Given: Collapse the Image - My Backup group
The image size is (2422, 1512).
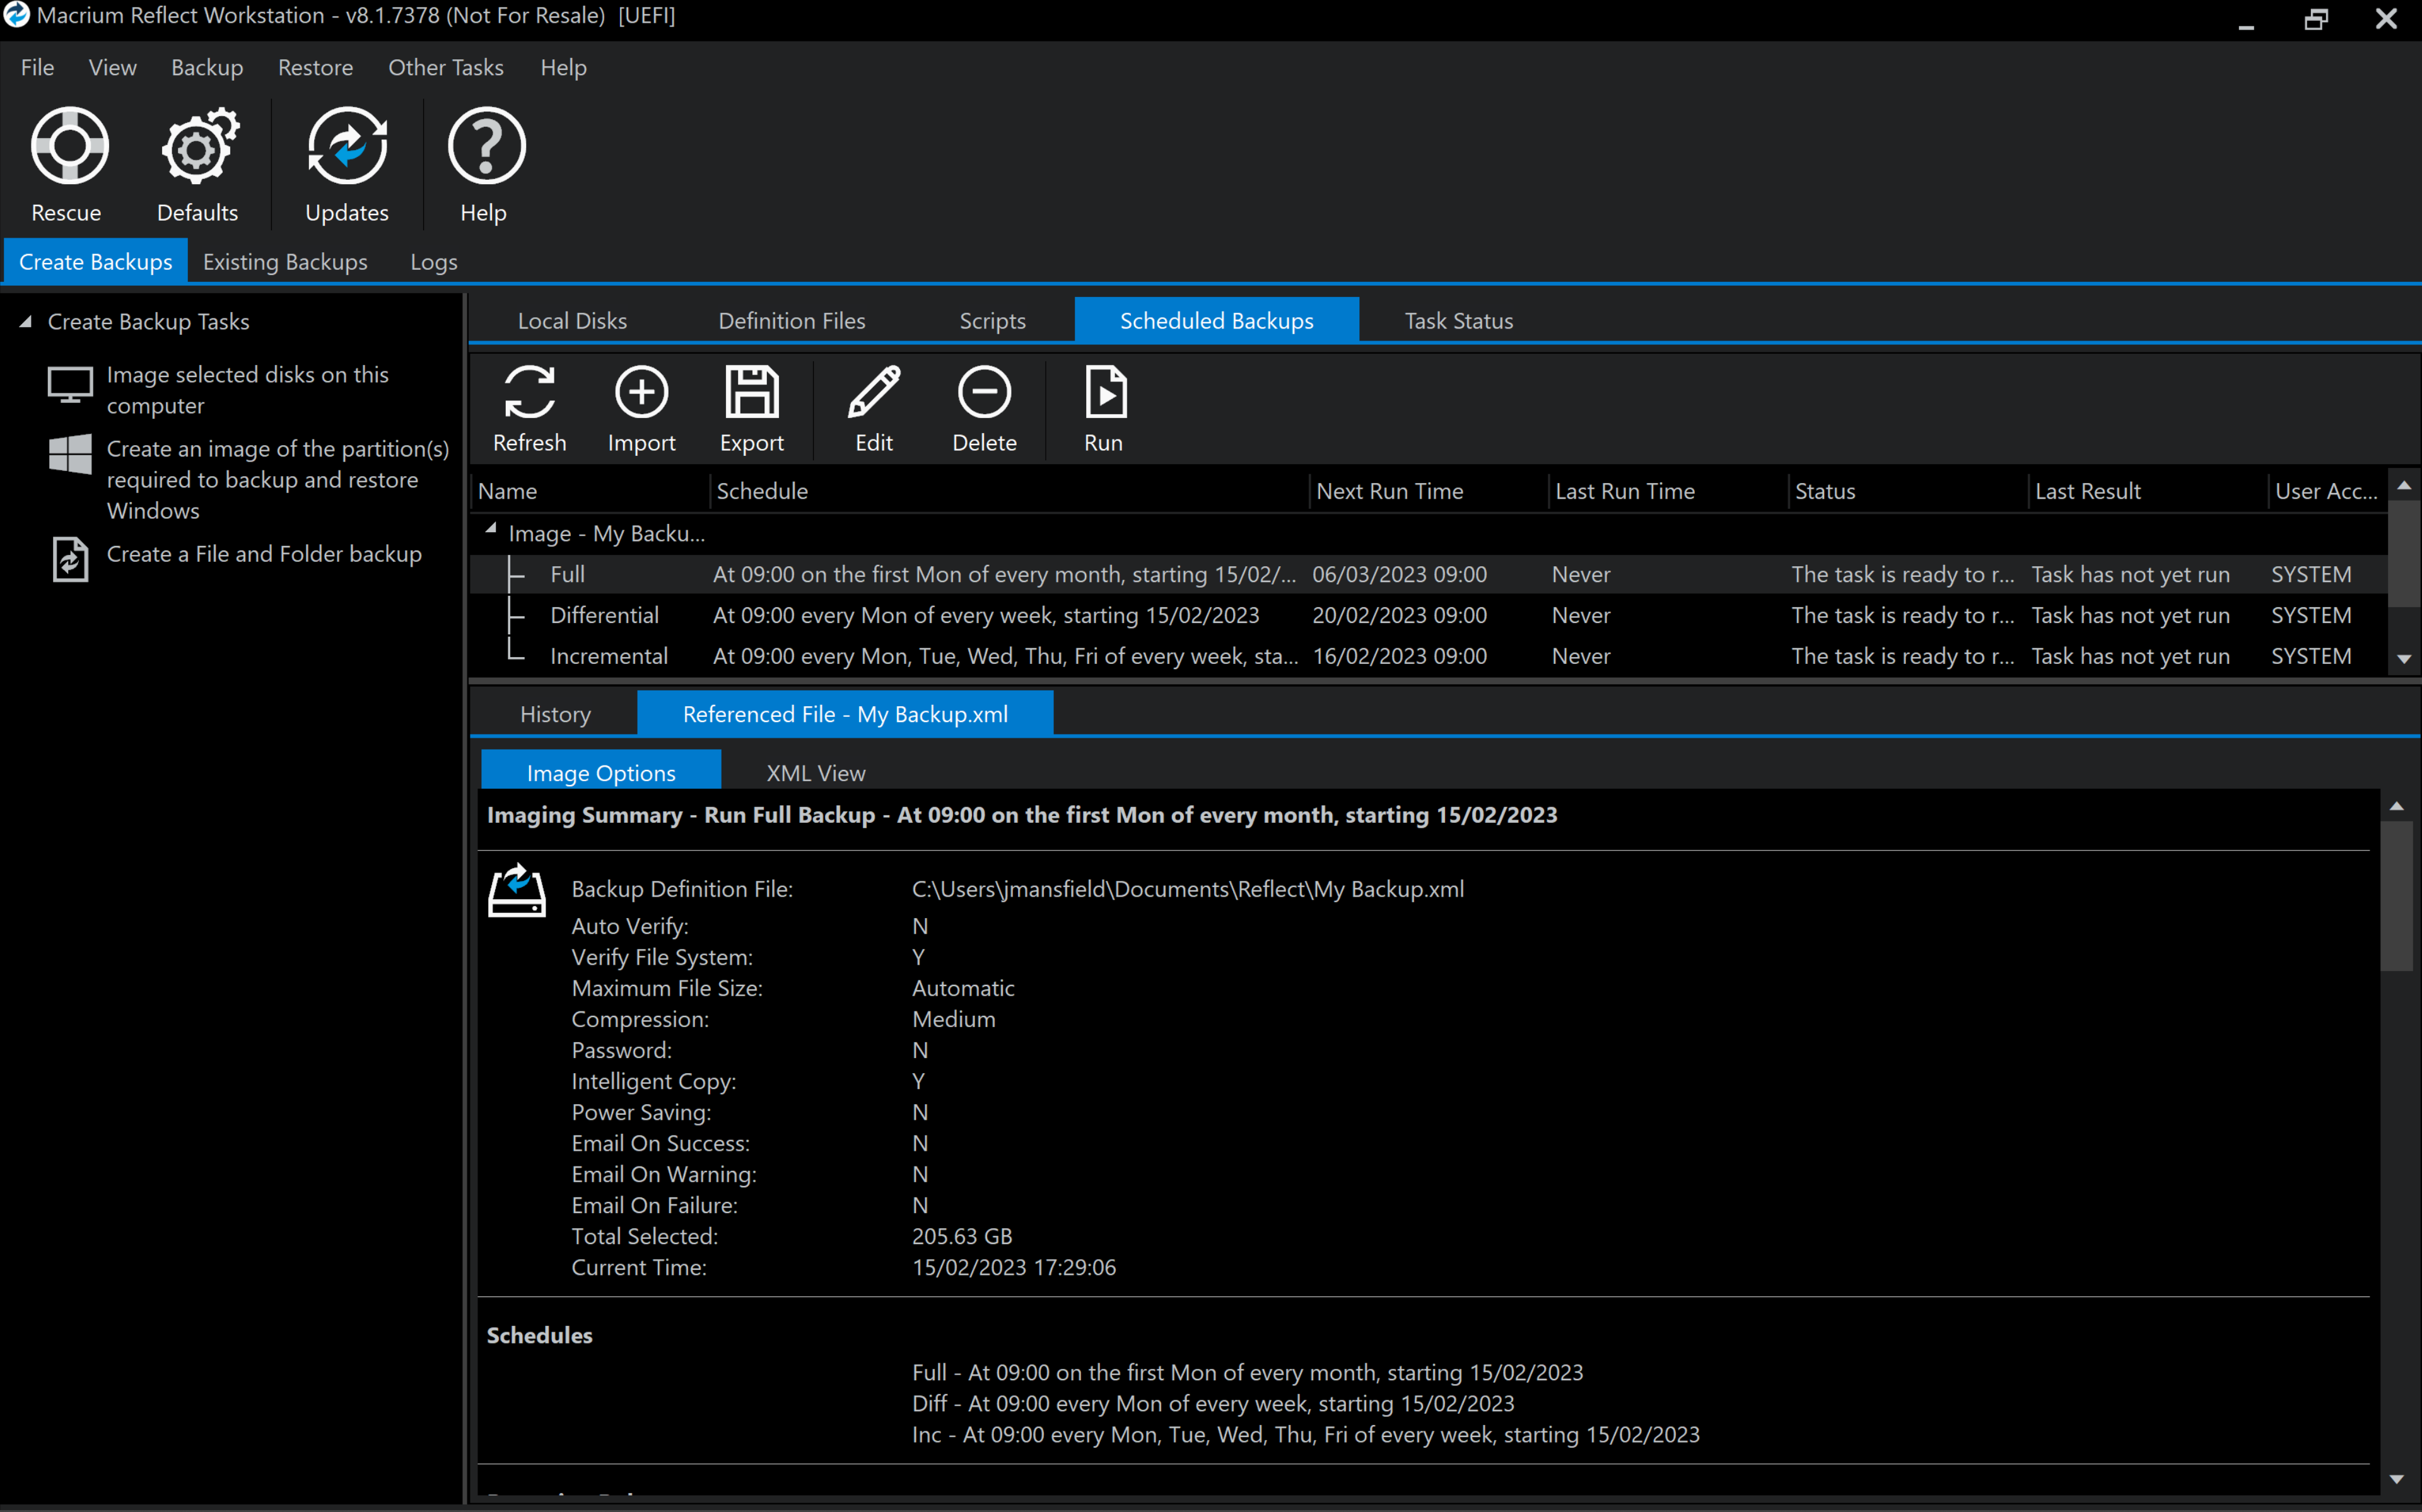Looking at the screenshot, I should pyautogui.click(x=491, y=529).
